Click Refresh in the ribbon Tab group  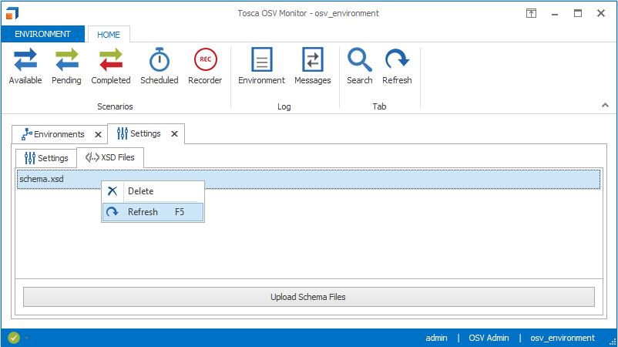397,66
